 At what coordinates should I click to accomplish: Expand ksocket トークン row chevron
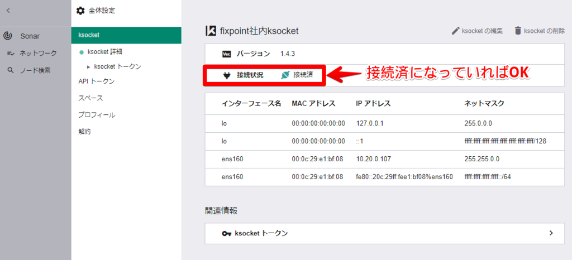coord(551,233)
